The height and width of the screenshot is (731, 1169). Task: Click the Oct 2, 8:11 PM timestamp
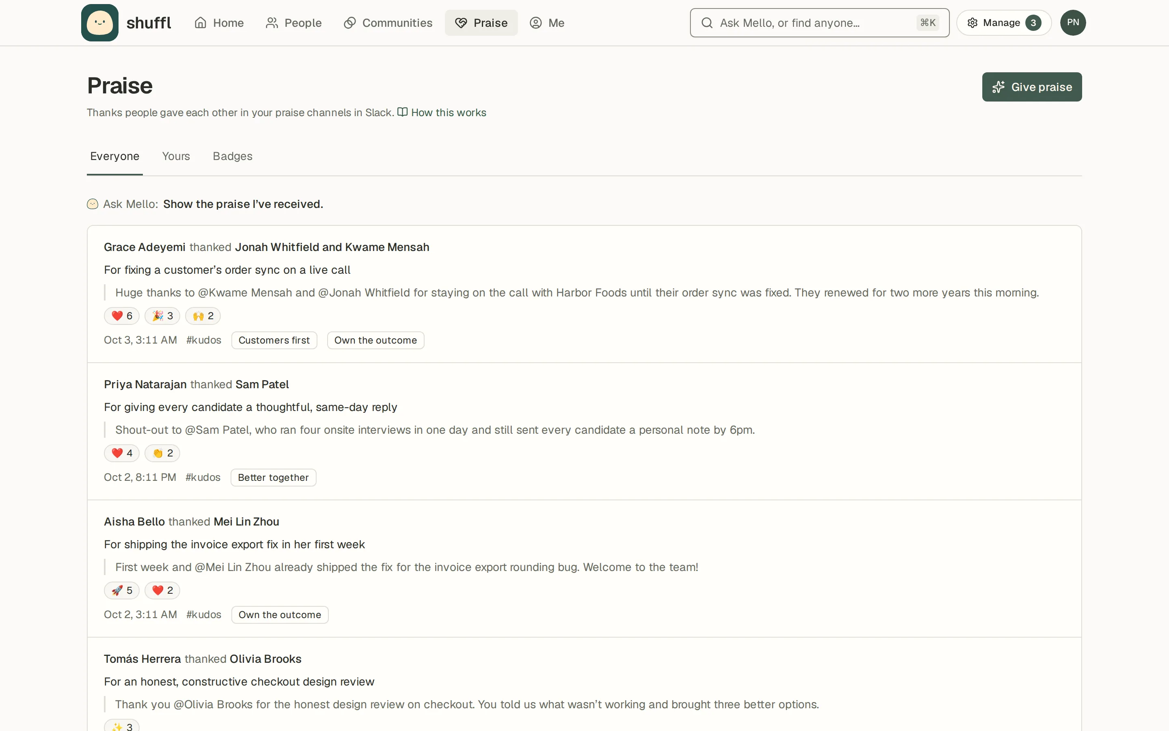(140, 478)
